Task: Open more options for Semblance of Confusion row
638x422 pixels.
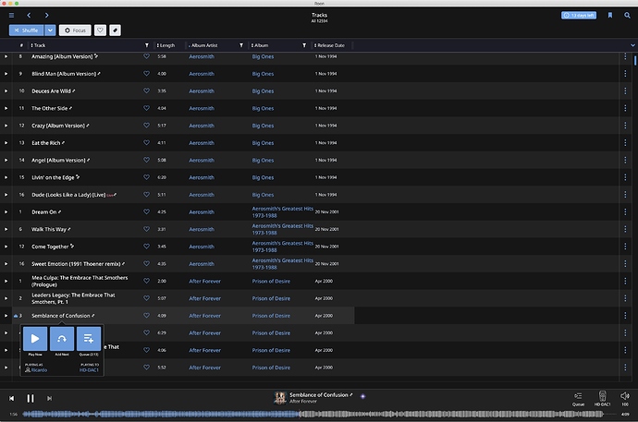Action: (625, 316)
